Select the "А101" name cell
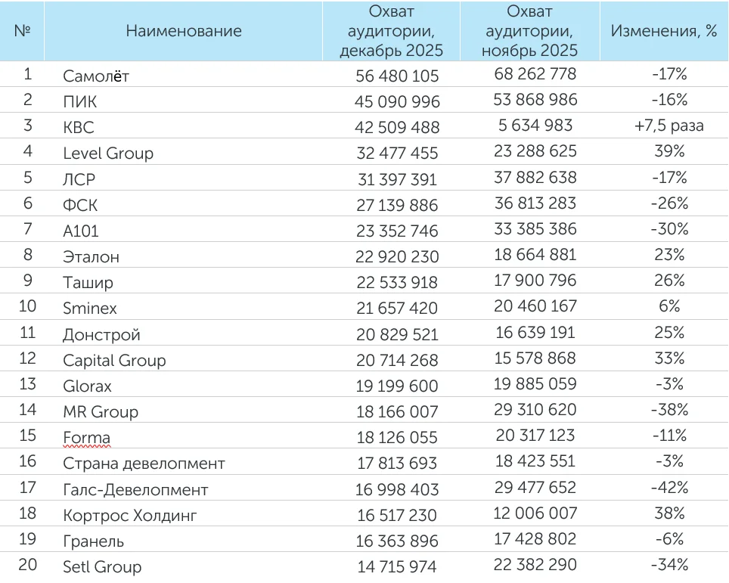The image size is (729, 583). click(81, 231)
